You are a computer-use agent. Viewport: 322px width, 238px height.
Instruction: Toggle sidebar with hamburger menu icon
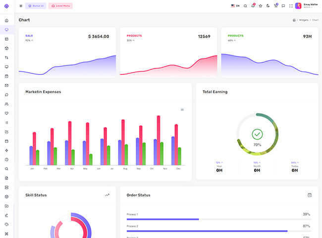pos(21,6)
